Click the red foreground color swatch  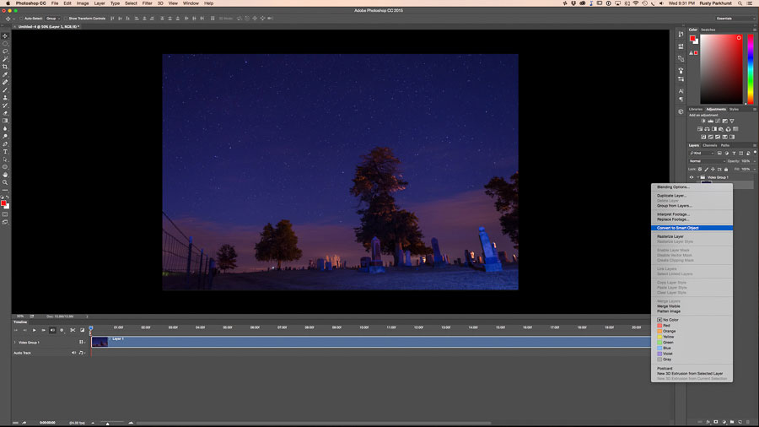(4, 203)
